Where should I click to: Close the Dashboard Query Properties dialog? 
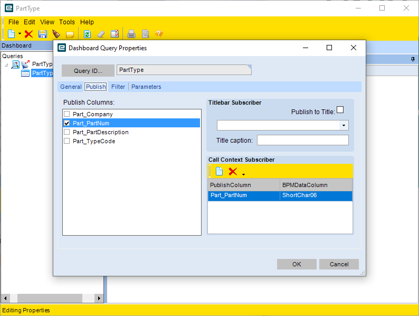coord(353,48)
